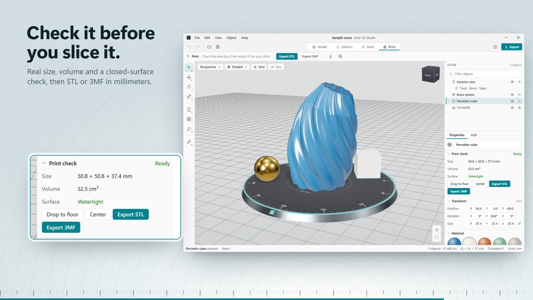Open a file with the folder icon
This screenshot has height=300, width=533.
point(209,47)
